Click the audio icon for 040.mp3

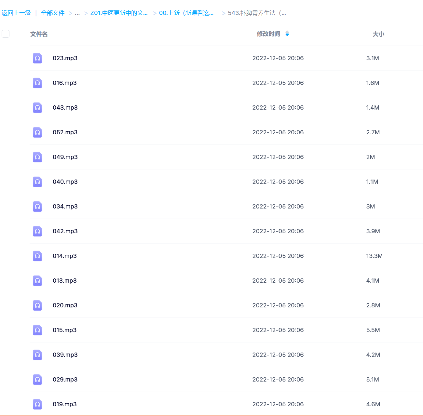[37, 182]
